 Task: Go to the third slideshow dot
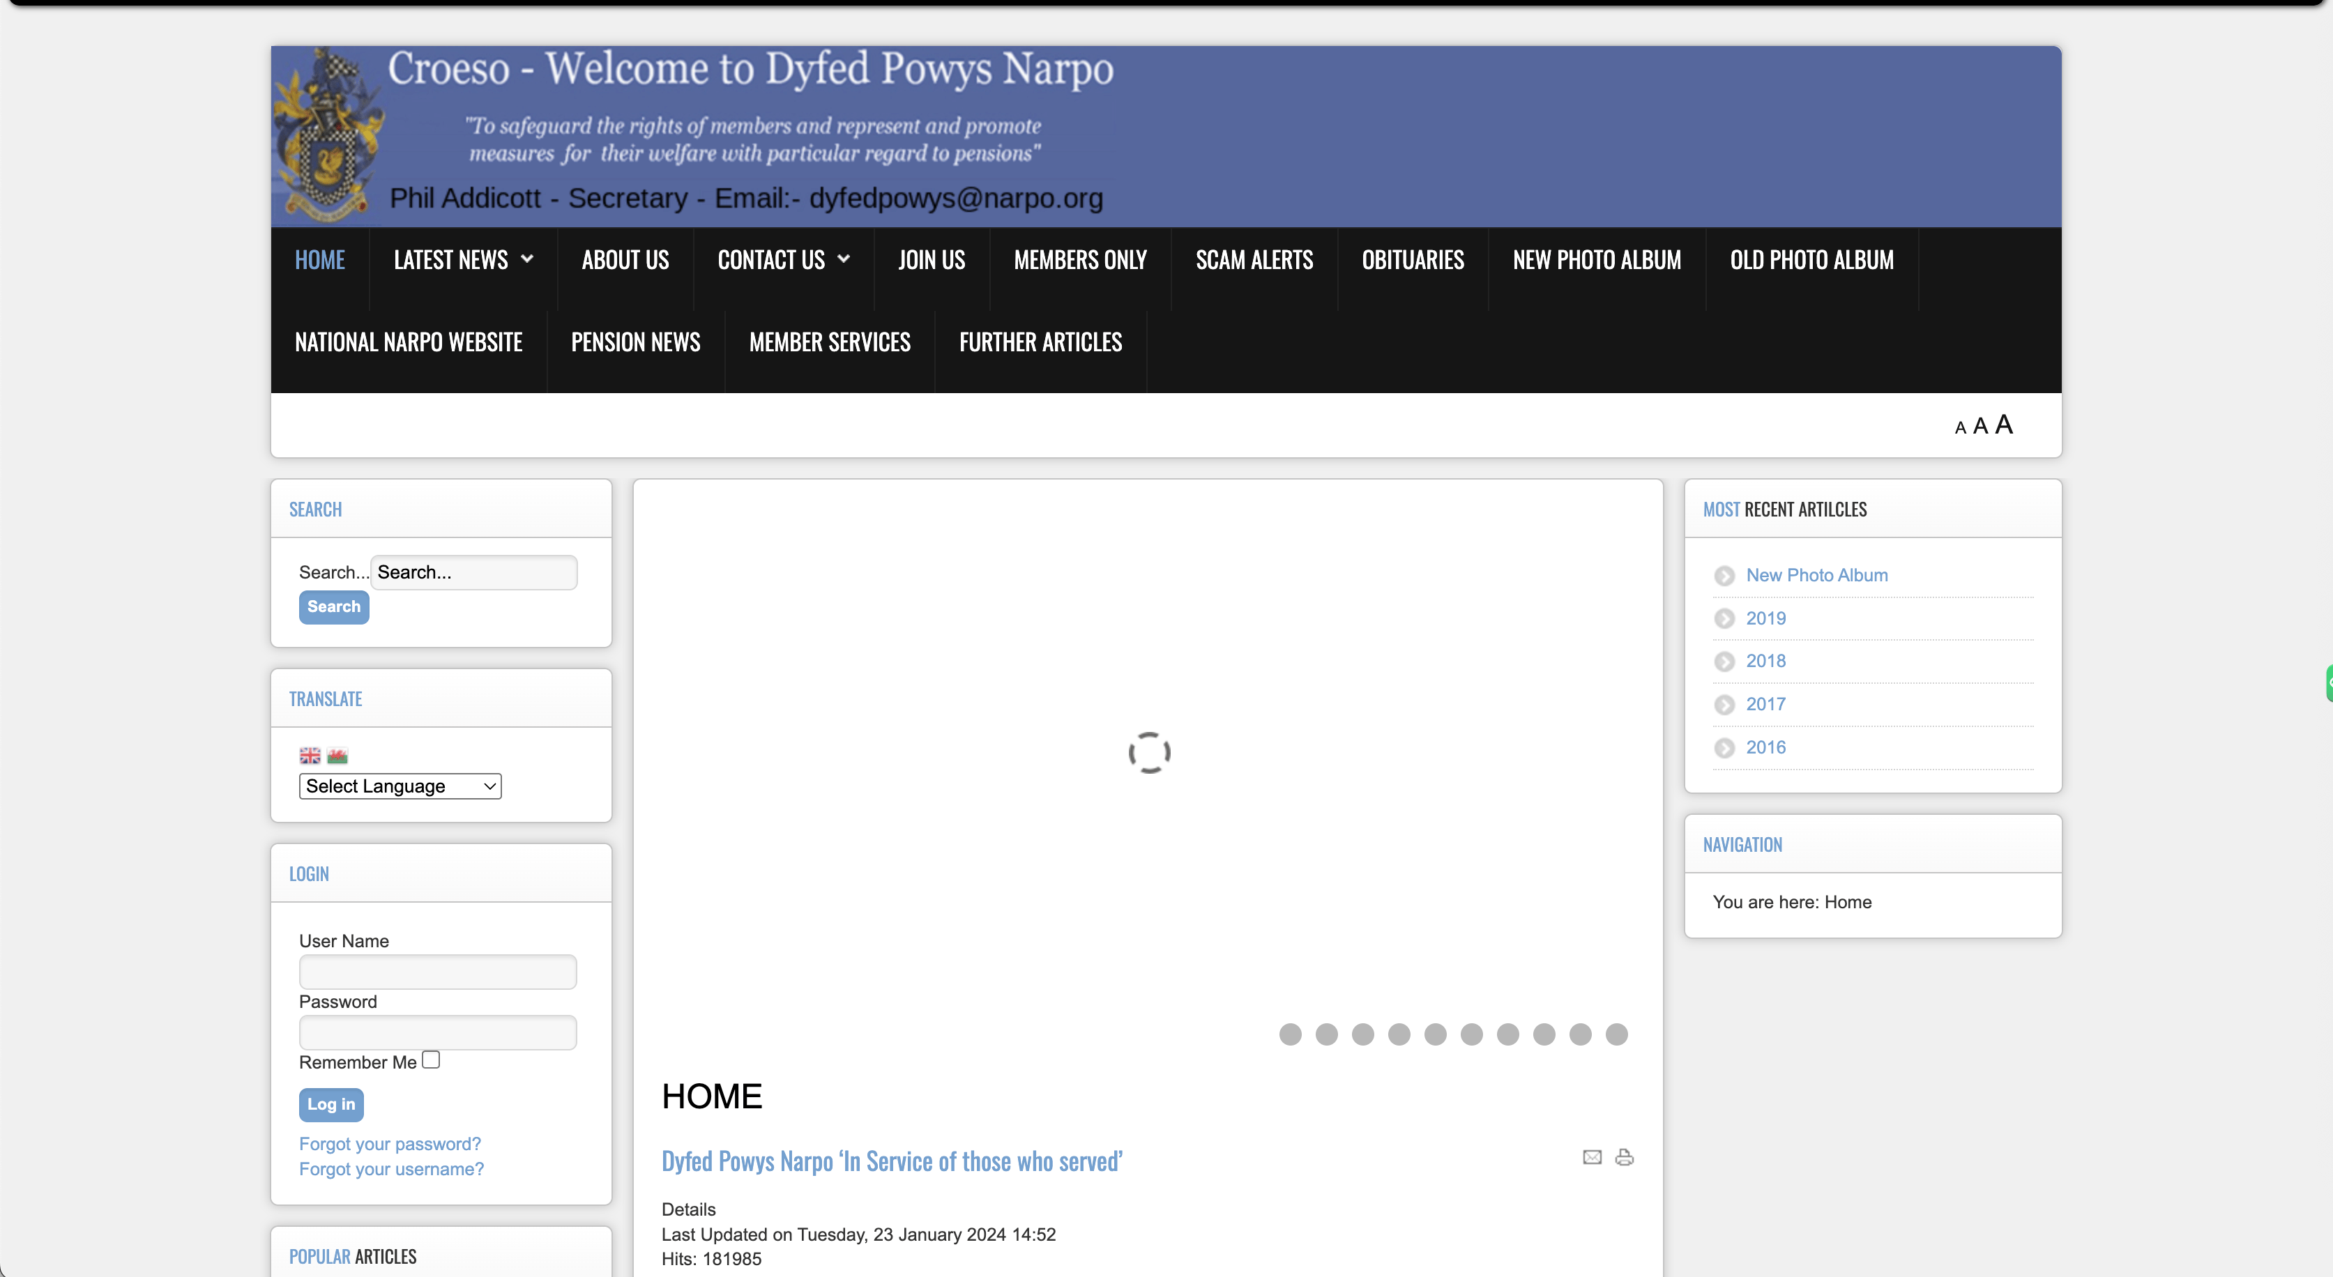pos(1363,1034)
